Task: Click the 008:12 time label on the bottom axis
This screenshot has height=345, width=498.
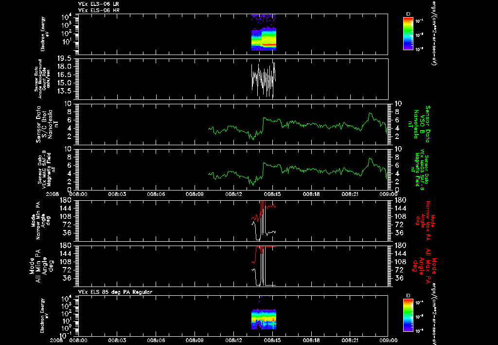Action: coord(234,340)
